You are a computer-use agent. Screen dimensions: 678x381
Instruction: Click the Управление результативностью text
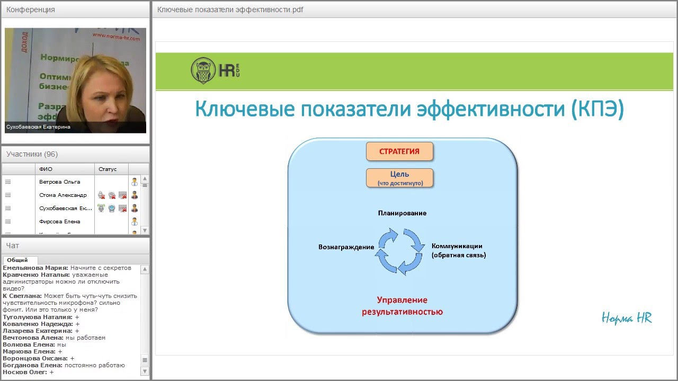pos(402,306)
